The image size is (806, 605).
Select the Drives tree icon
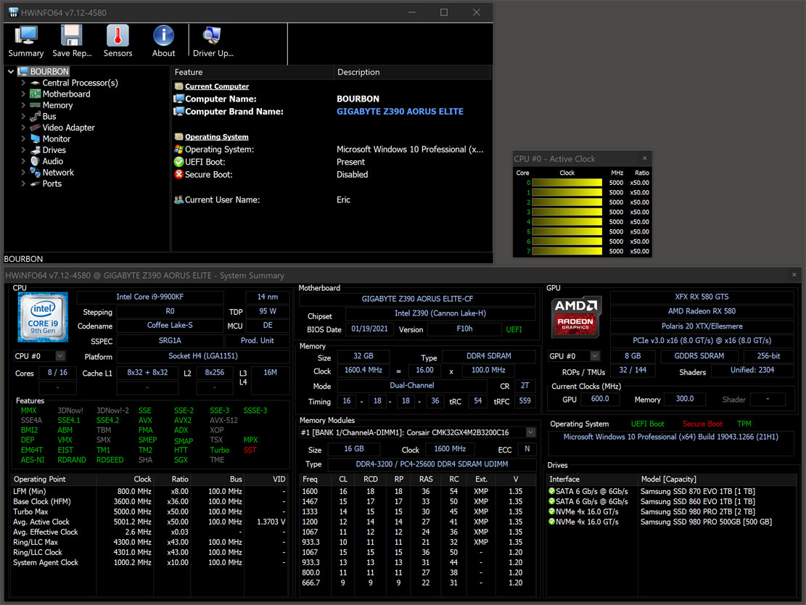point(35,150)
